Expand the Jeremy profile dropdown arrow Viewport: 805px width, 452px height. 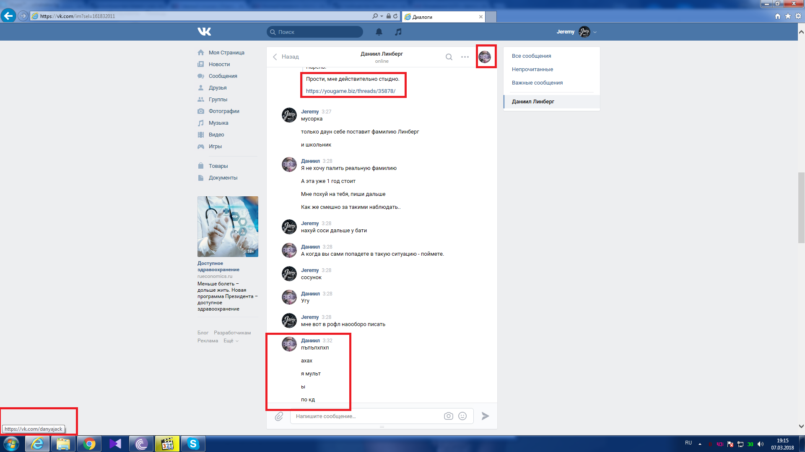(595, 32)
